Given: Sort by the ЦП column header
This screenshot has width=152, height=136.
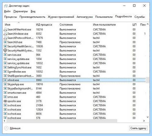Looking at the screenshot, I should [x=135, y=25].
